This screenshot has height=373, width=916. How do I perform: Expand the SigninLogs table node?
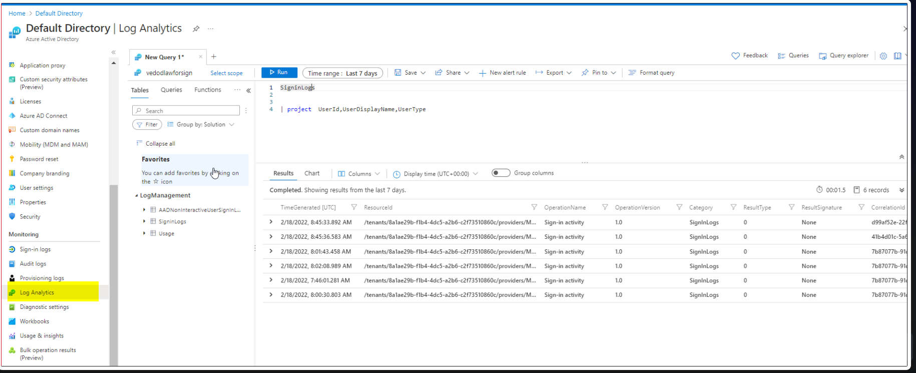point(144,221)
